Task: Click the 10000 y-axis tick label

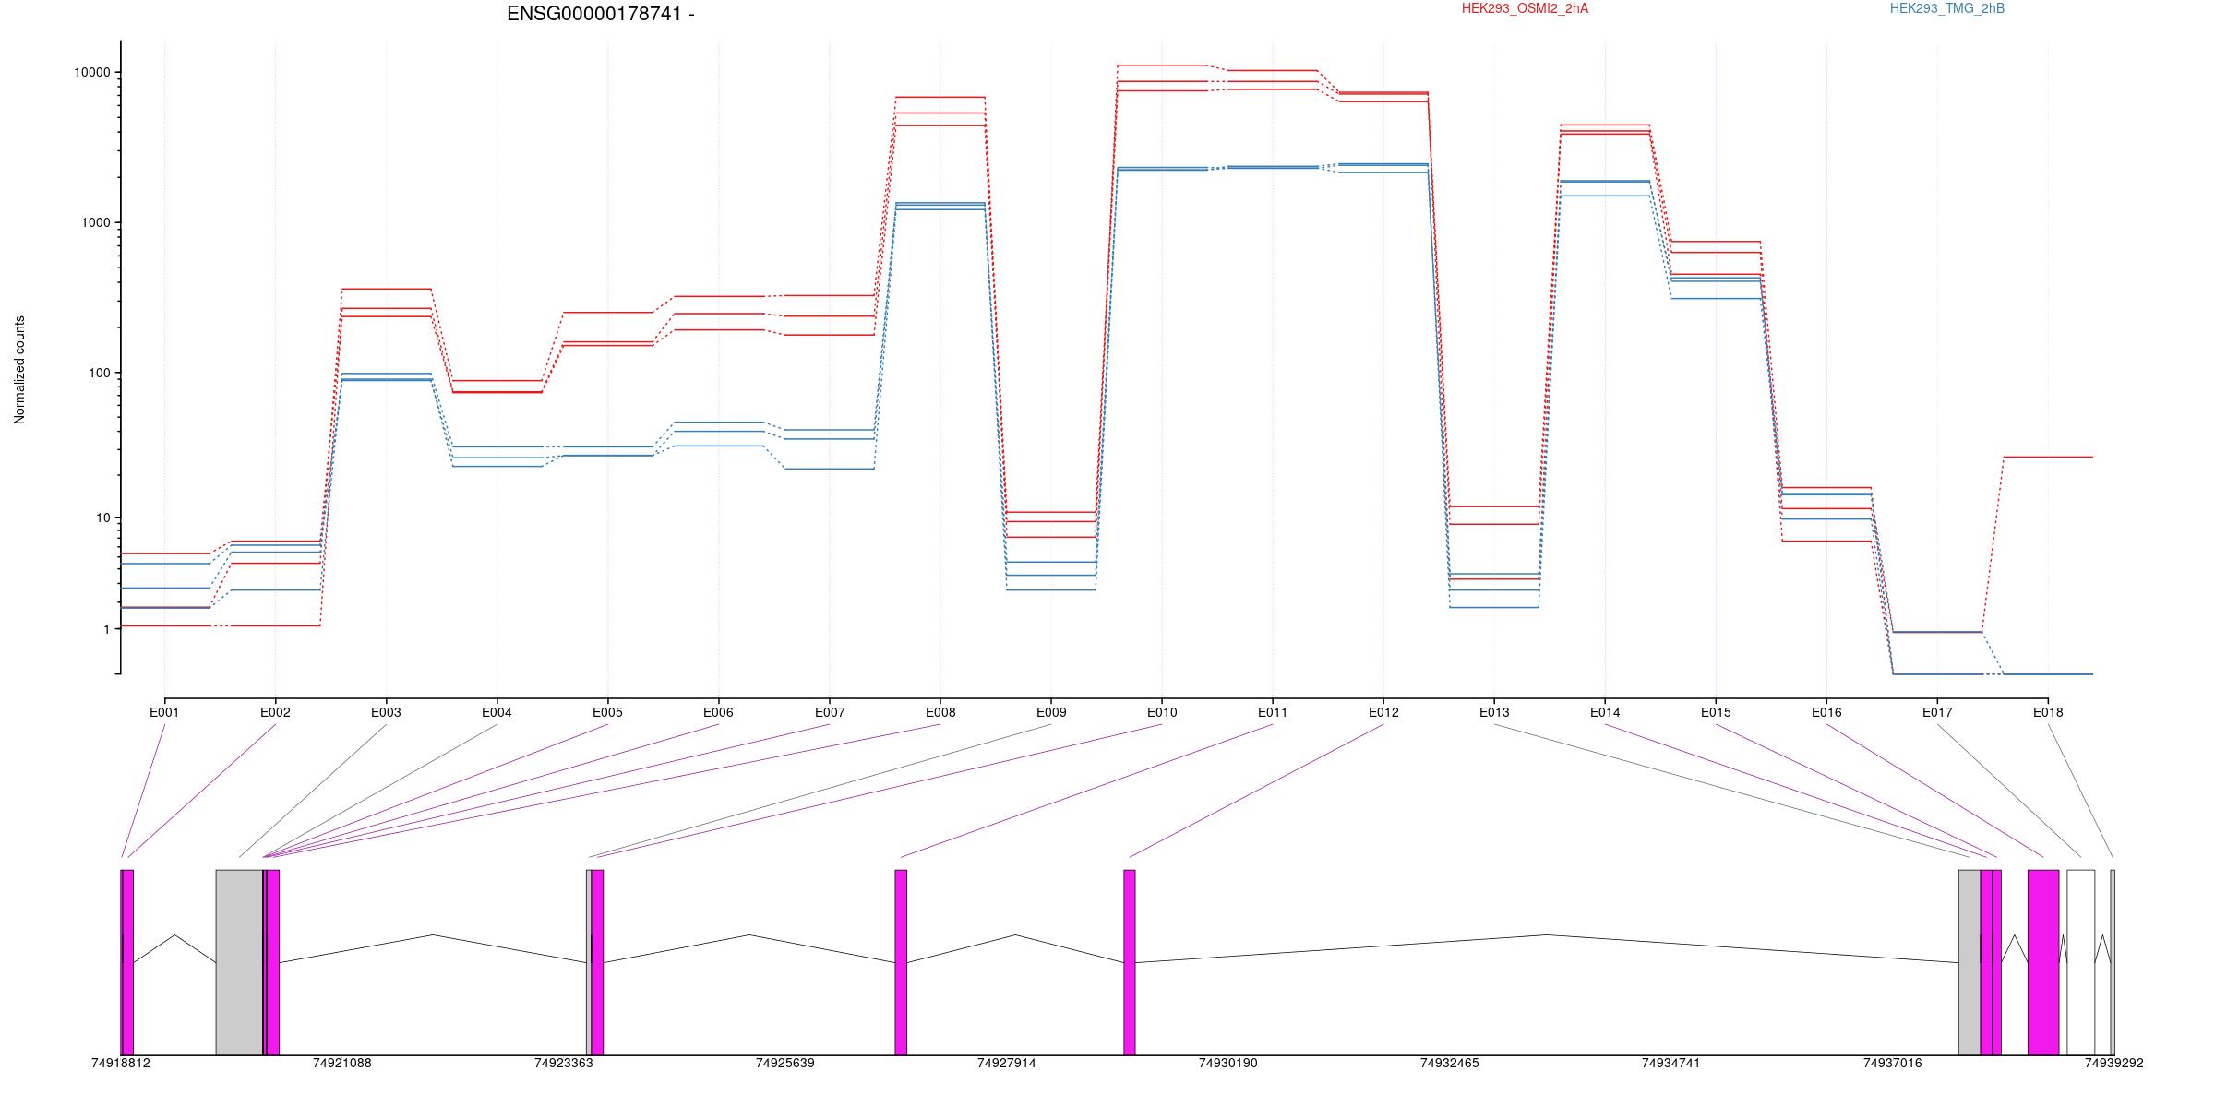Action: click(91, 73)
